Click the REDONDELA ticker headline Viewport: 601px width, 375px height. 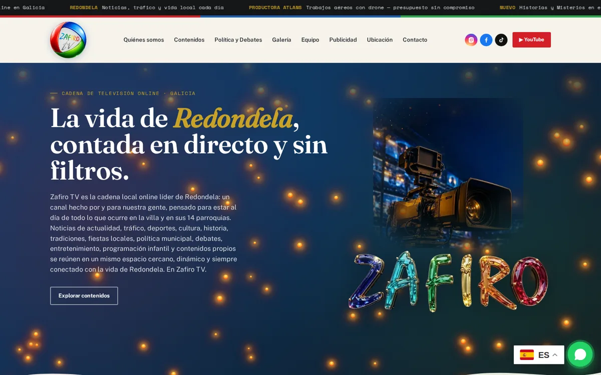[147, 7]
